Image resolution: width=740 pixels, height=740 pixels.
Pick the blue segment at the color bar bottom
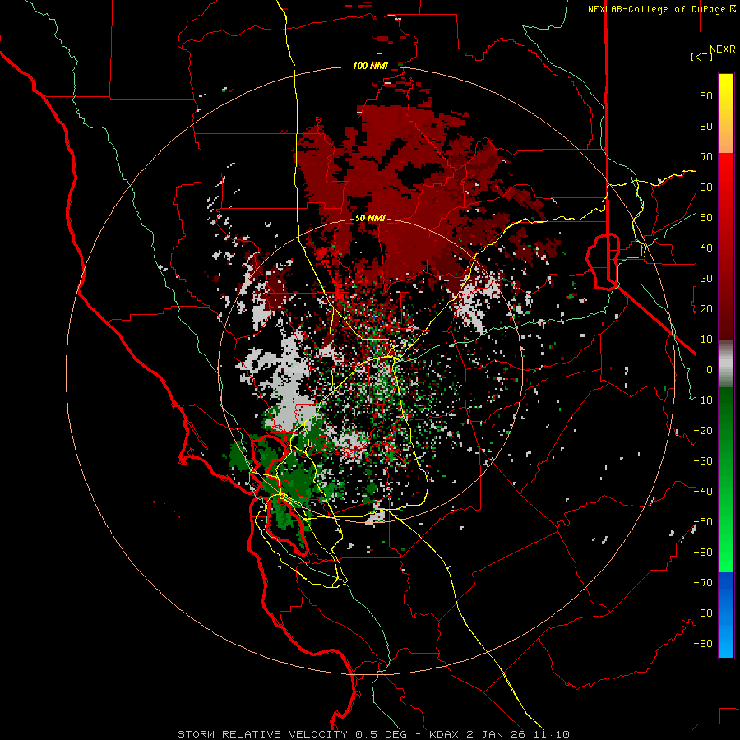pos(726,614)
